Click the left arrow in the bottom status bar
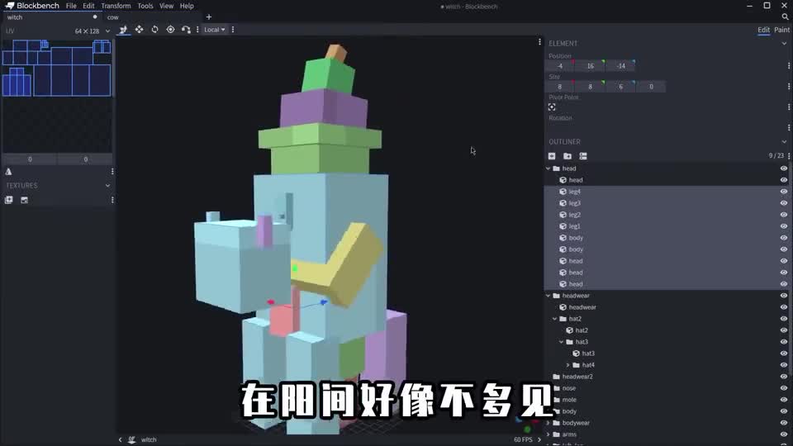This screenshot has width=793, height=446. 121,440
